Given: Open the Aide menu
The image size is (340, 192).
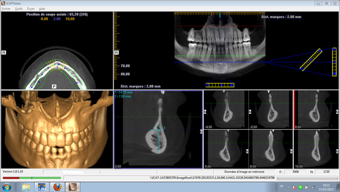Looking at the screenshot, I should pos(42,9).
